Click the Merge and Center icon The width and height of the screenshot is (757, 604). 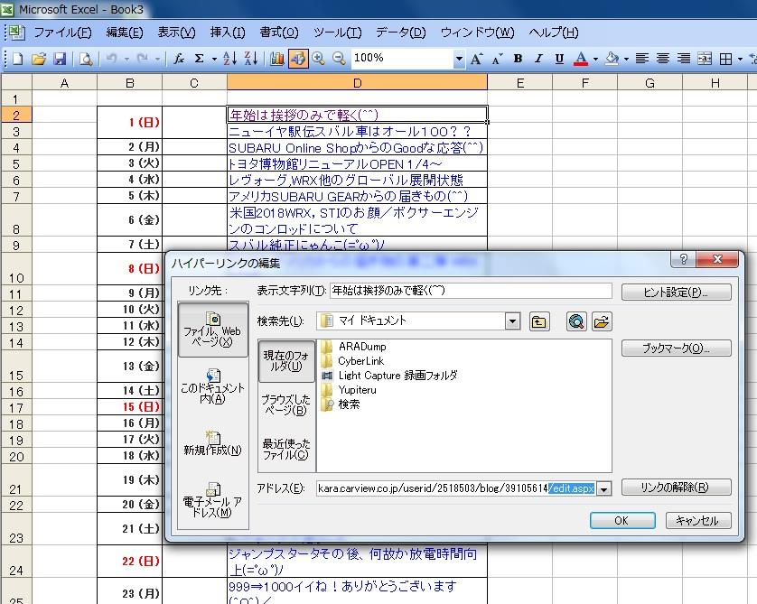(x=705, y=59)
